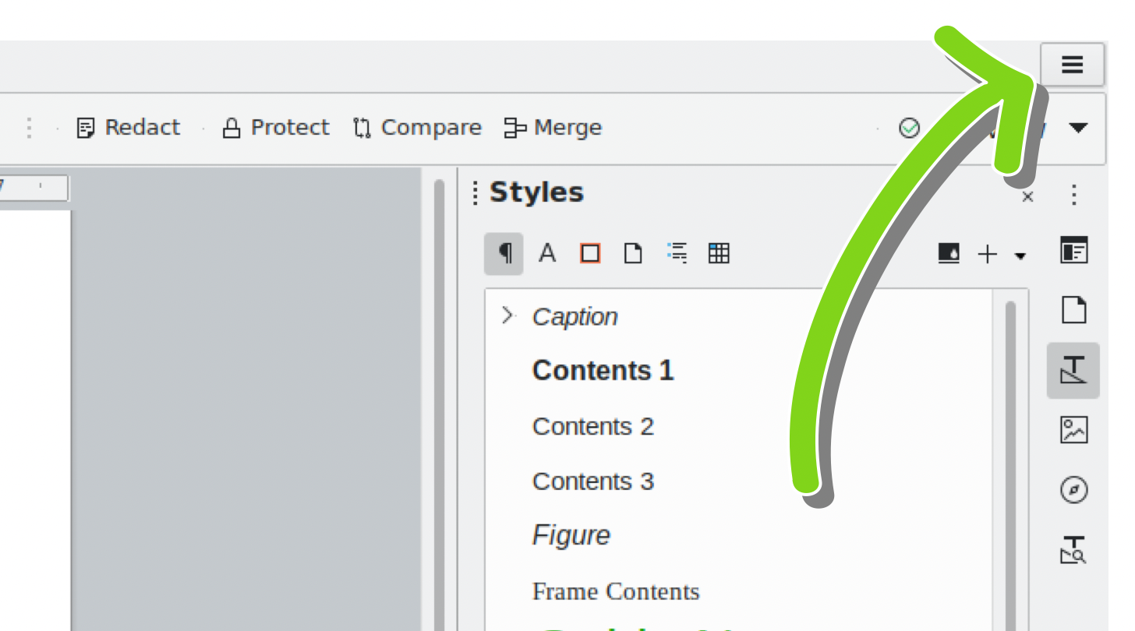The image size is (1135, 631).
Task: Show List Styles category
Action: coord(677,253)
